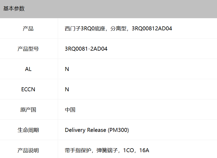Click the 弹簧端子 text in description
This screenshot has height=158, width=217.
tap(107, 150)
